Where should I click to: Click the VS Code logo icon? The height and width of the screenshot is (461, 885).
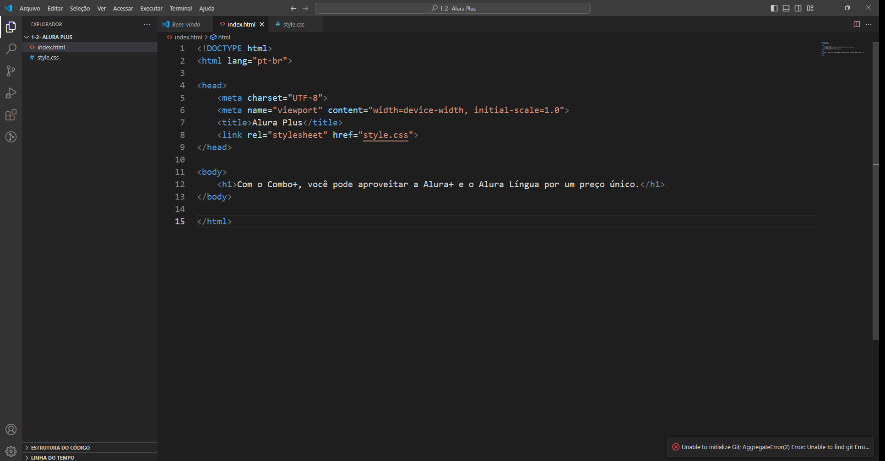point(8,8)
